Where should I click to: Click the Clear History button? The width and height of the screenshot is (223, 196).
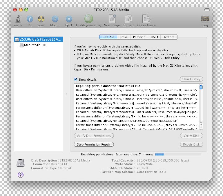point(191,79)
